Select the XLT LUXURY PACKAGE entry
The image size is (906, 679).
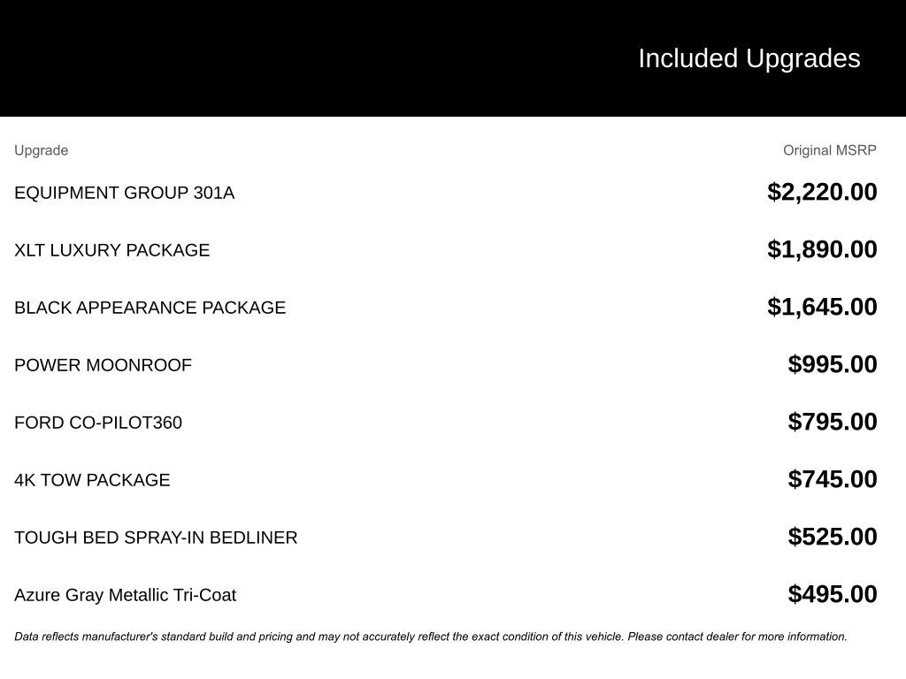point(112,250)
